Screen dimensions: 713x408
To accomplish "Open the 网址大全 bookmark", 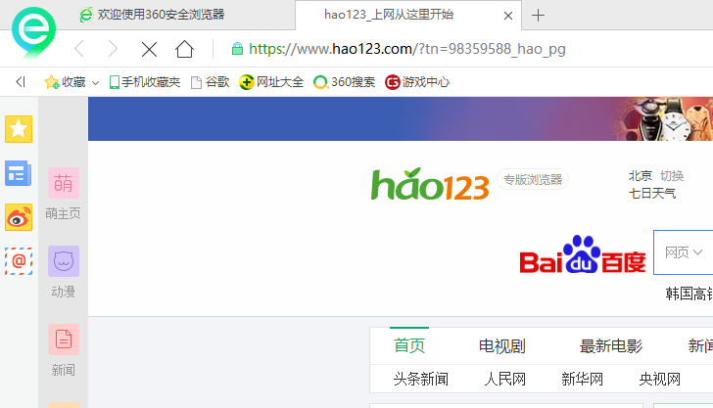I will click(271, 82).
